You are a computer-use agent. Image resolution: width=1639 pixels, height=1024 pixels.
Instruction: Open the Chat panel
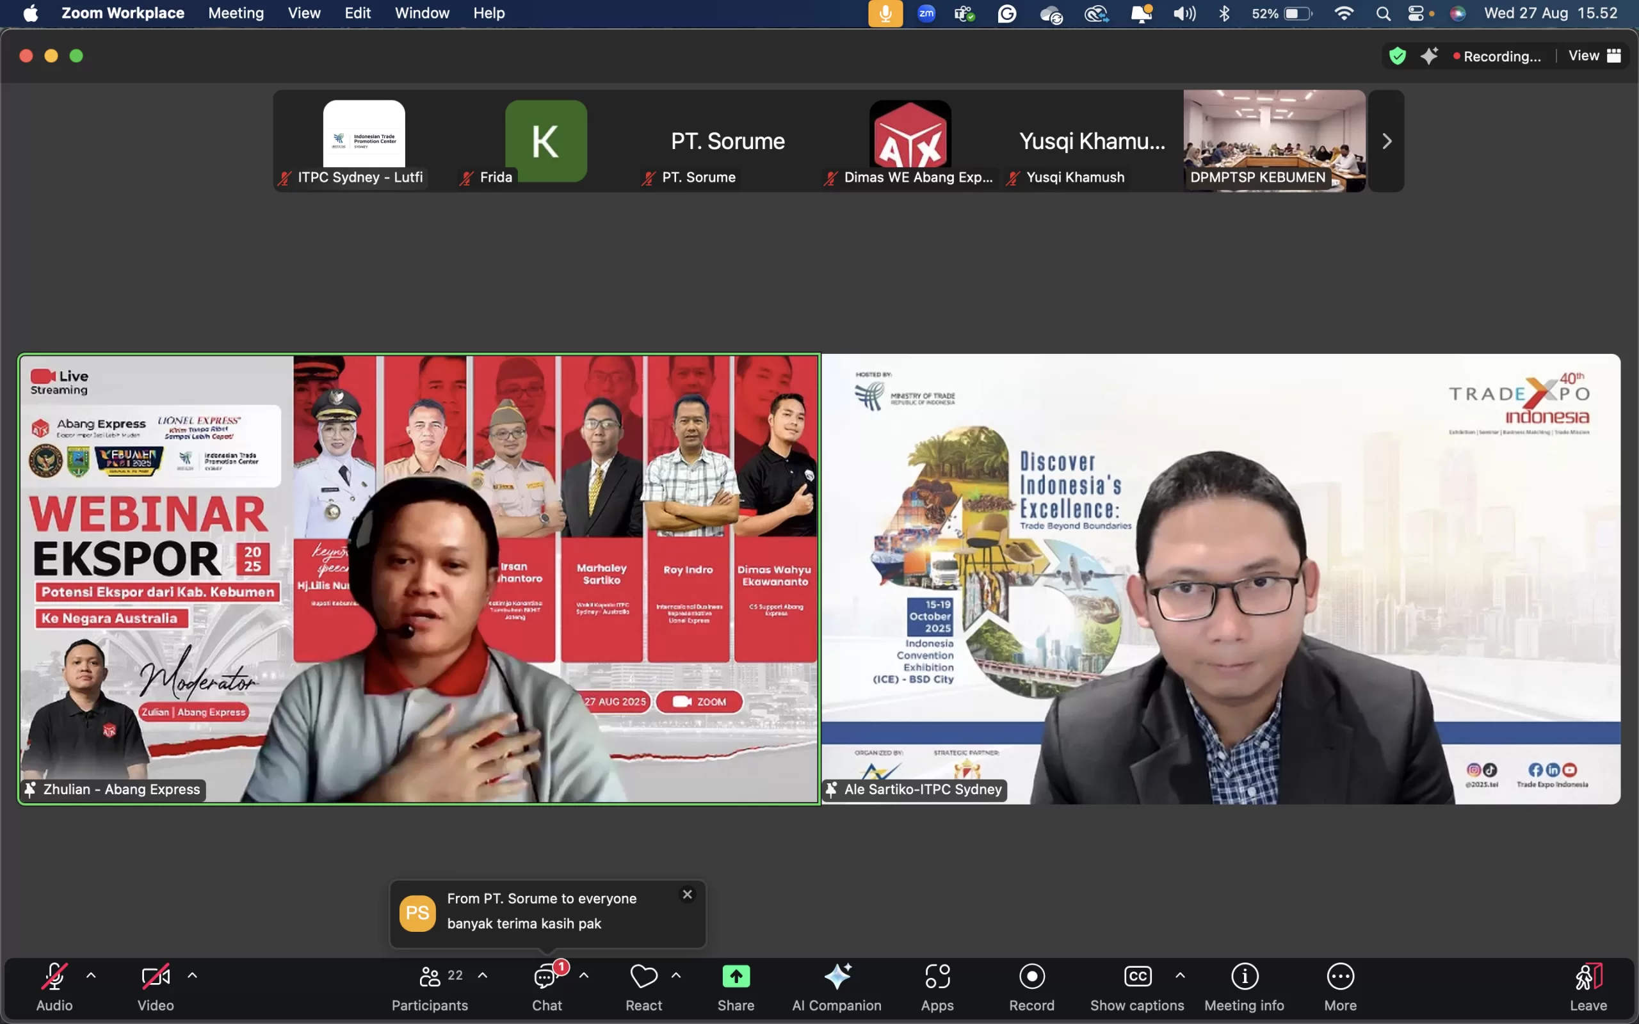click(546, 977)
